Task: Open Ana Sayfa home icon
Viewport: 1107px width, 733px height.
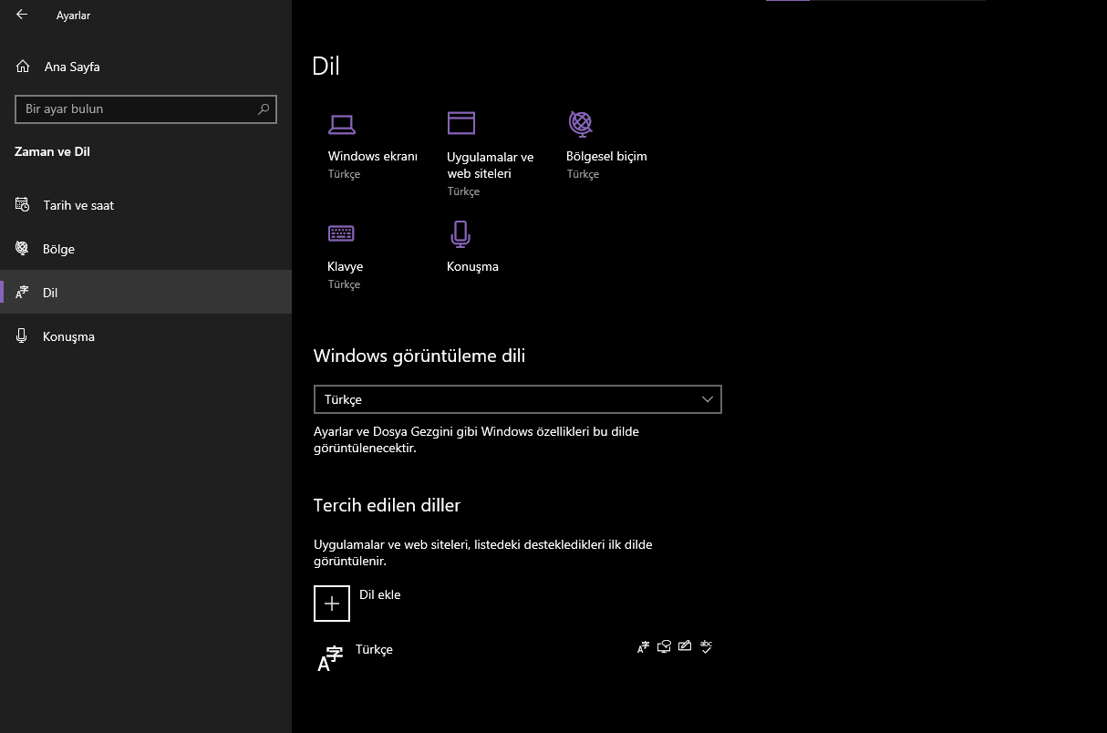Action: click(x=23, y=67)
